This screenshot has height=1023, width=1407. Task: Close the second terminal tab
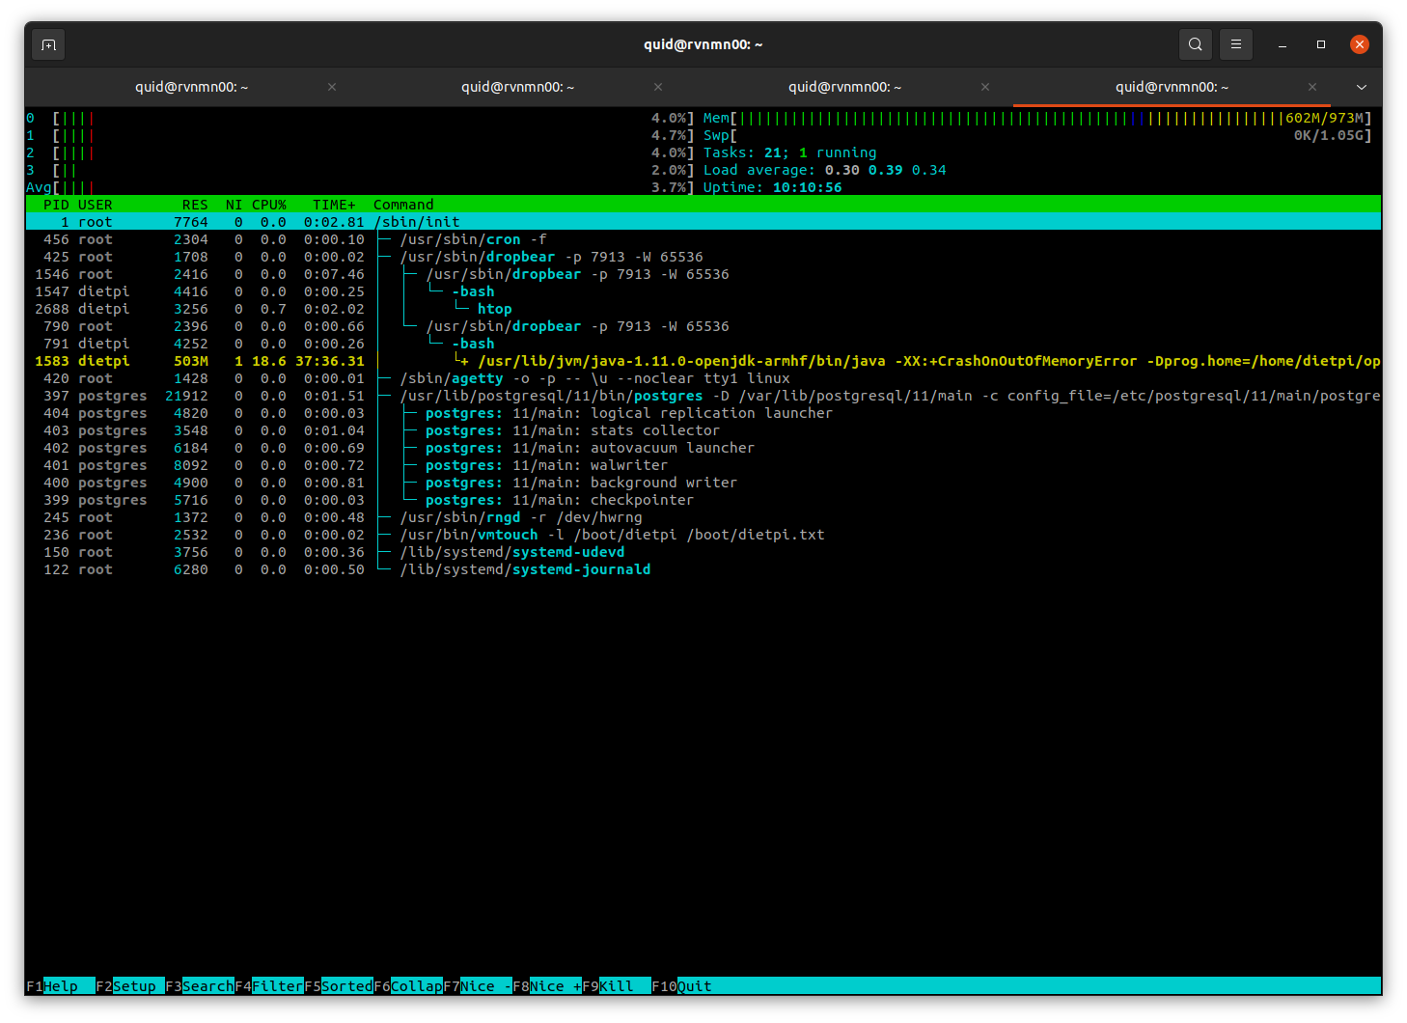pos(658,87)
